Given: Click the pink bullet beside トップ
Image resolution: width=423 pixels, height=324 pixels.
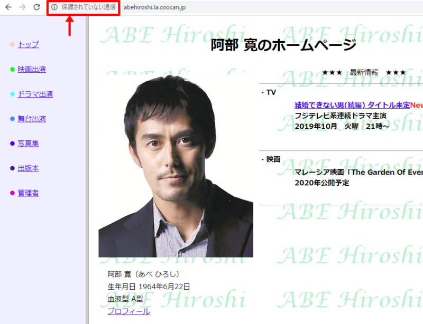Looking at the screenshot, I should [12, 44].
